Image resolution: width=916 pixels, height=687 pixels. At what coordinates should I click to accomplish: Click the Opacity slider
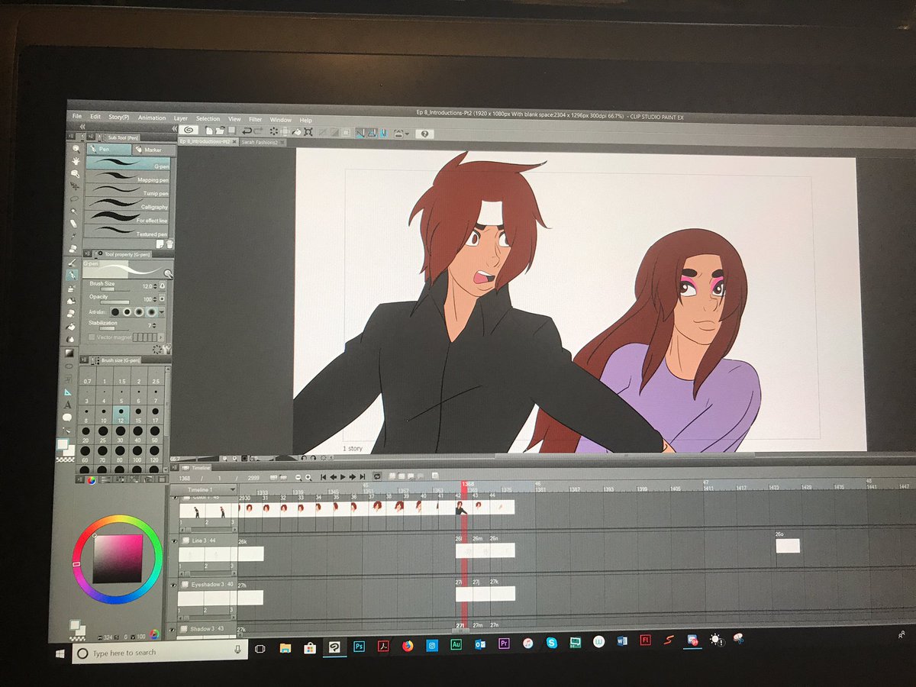click(114, 303)
